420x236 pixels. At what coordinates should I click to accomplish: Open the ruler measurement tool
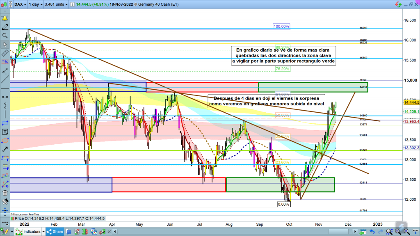pos(5,53)
